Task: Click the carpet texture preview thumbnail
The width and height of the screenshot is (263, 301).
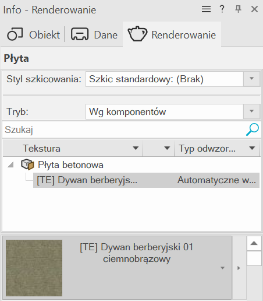Action: 34,268
